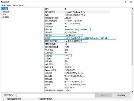This screenshot has width=134, height=101.
Task: Expand the 硬件资源 tree node
Action: (2, 12)
